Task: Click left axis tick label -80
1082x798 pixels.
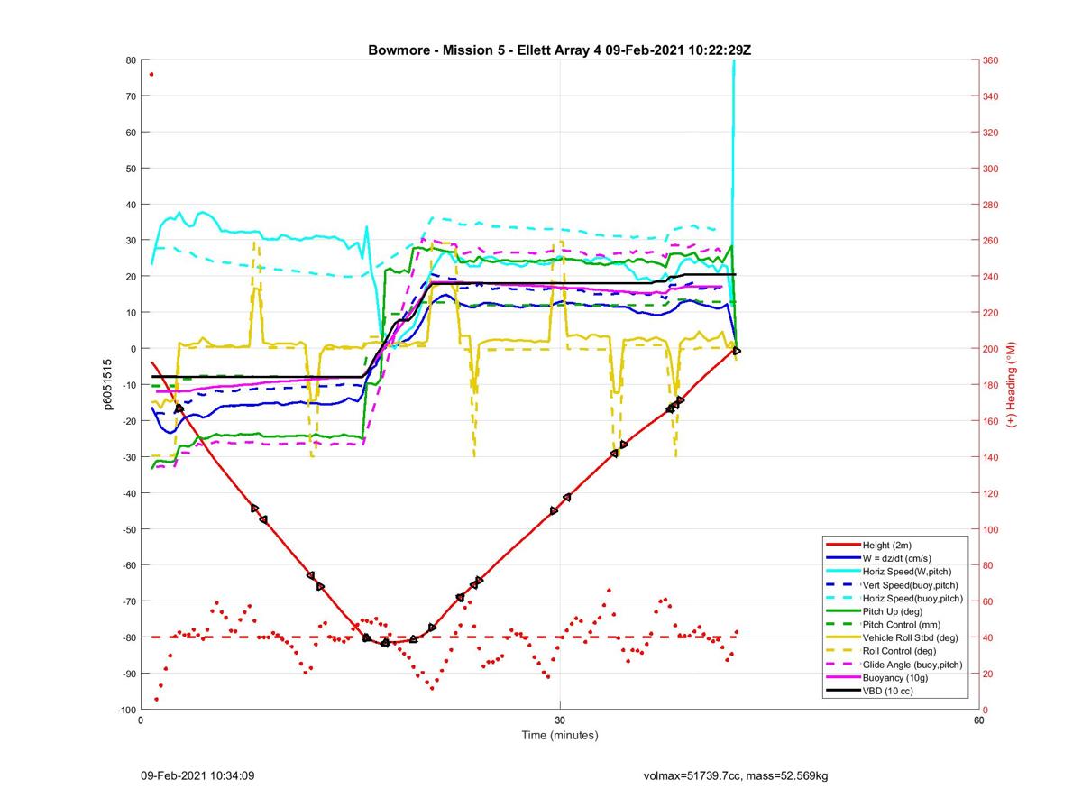Action: [128, 637]
